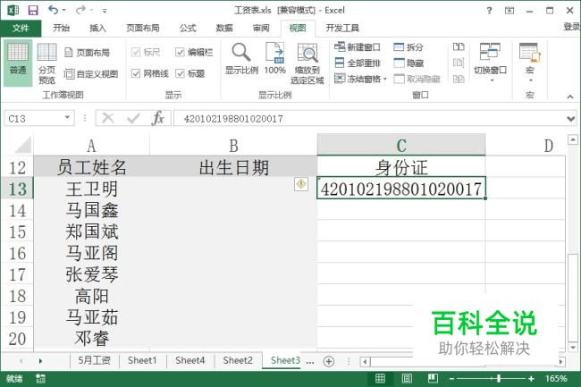The width and height of the screenshot is (581, 387).
Task: Click the Save icon in quick access toolbar
Action: click(x=33, y=11)
